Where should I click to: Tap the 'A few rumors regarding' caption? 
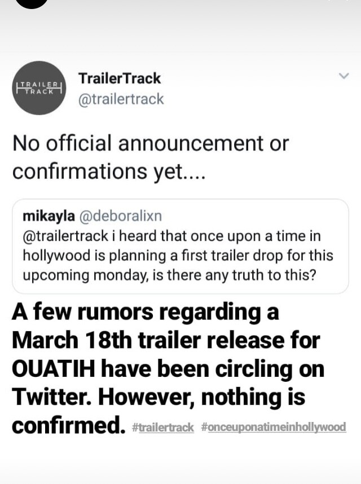pyautogui.click(x=146, y=312)
